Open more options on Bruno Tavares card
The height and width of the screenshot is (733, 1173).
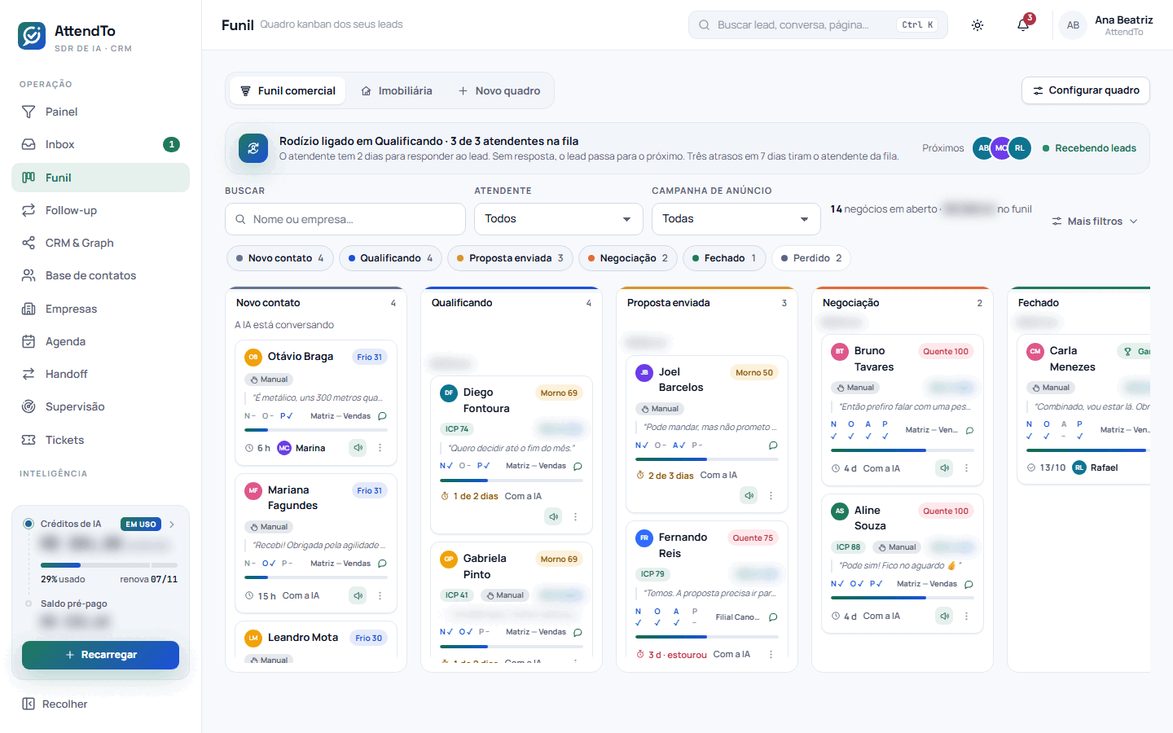[966, 467]
